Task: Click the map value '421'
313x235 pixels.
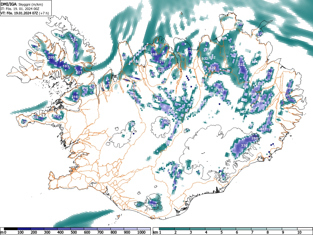Action: pyautogui.click(x=161, y=70)
